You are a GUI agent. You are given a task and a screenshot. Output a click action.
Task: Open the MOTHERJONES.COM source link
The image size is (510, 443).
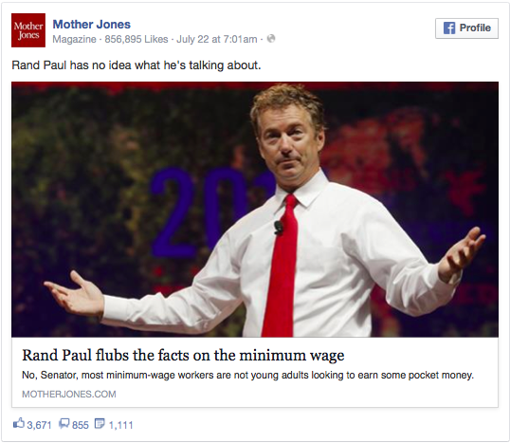pos(69,395)
